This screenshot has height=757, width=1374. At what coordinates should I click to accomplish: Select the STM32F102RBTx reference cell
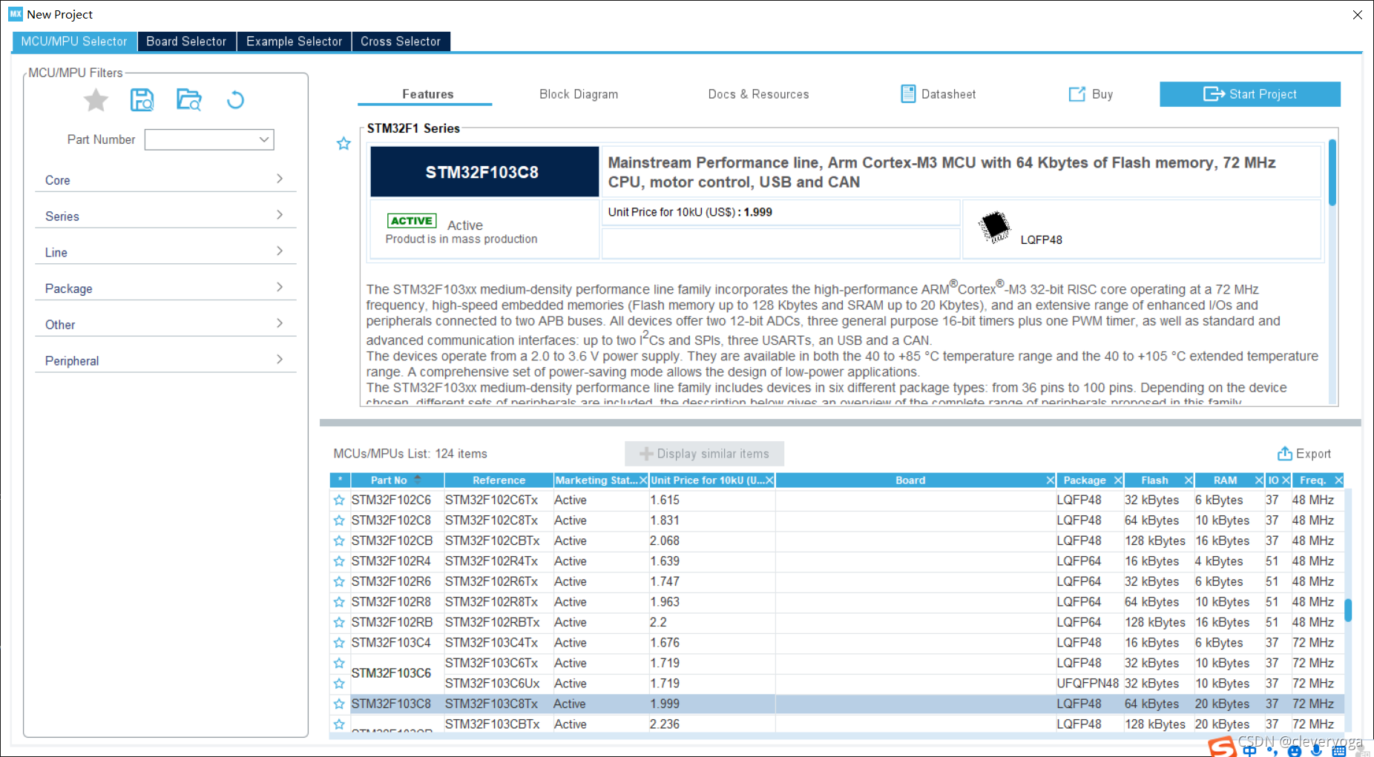[x=499, y=623]
